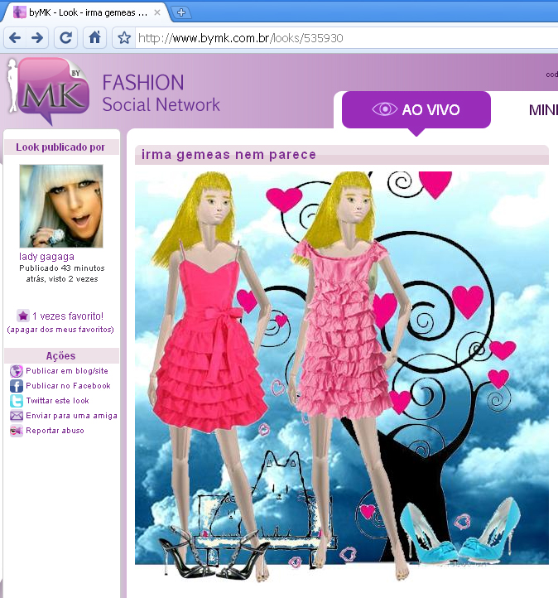This screenshot has width=558, height=598.
Task: Click the lady gagaga profile photo thumbnail
Action: pos(61,206)
